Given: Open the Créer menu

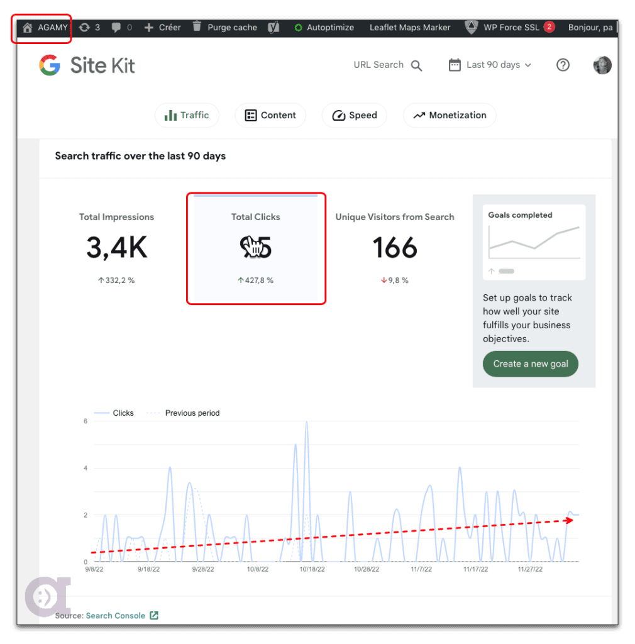Looking at the screenshot, I should click(x=162, y=28).
